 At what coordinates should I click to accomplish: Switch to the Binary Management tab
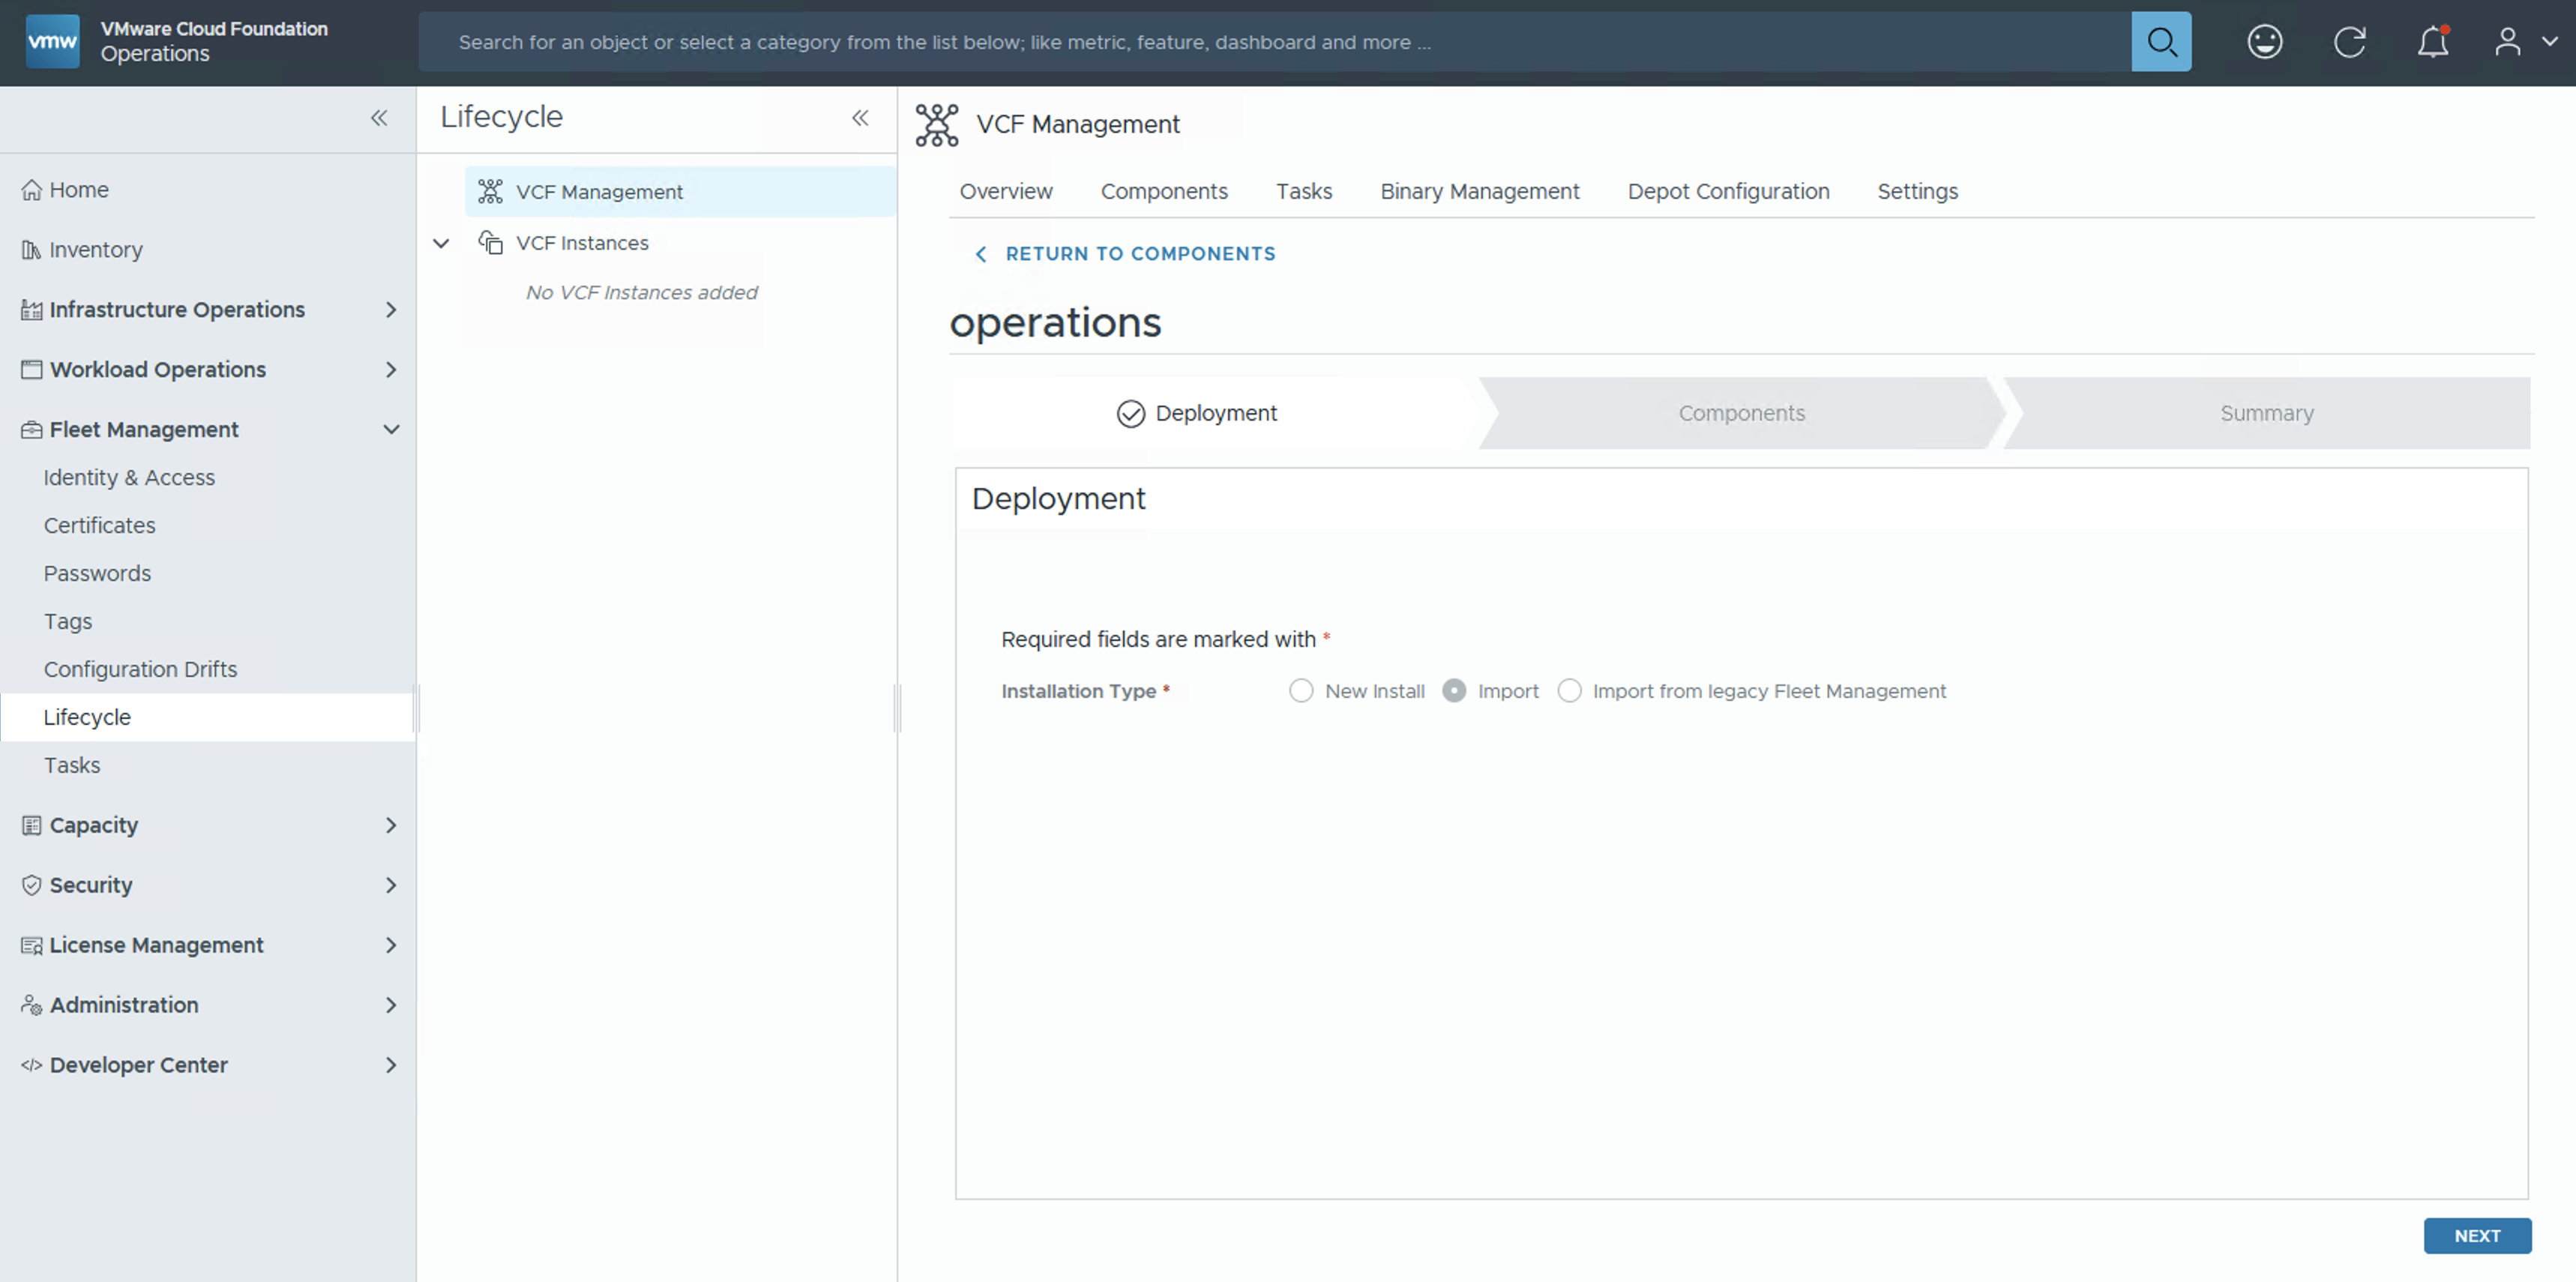click(1479, 191)
